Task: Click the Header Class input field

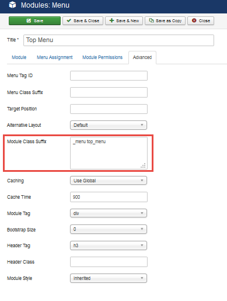Action: click(109, 262)
